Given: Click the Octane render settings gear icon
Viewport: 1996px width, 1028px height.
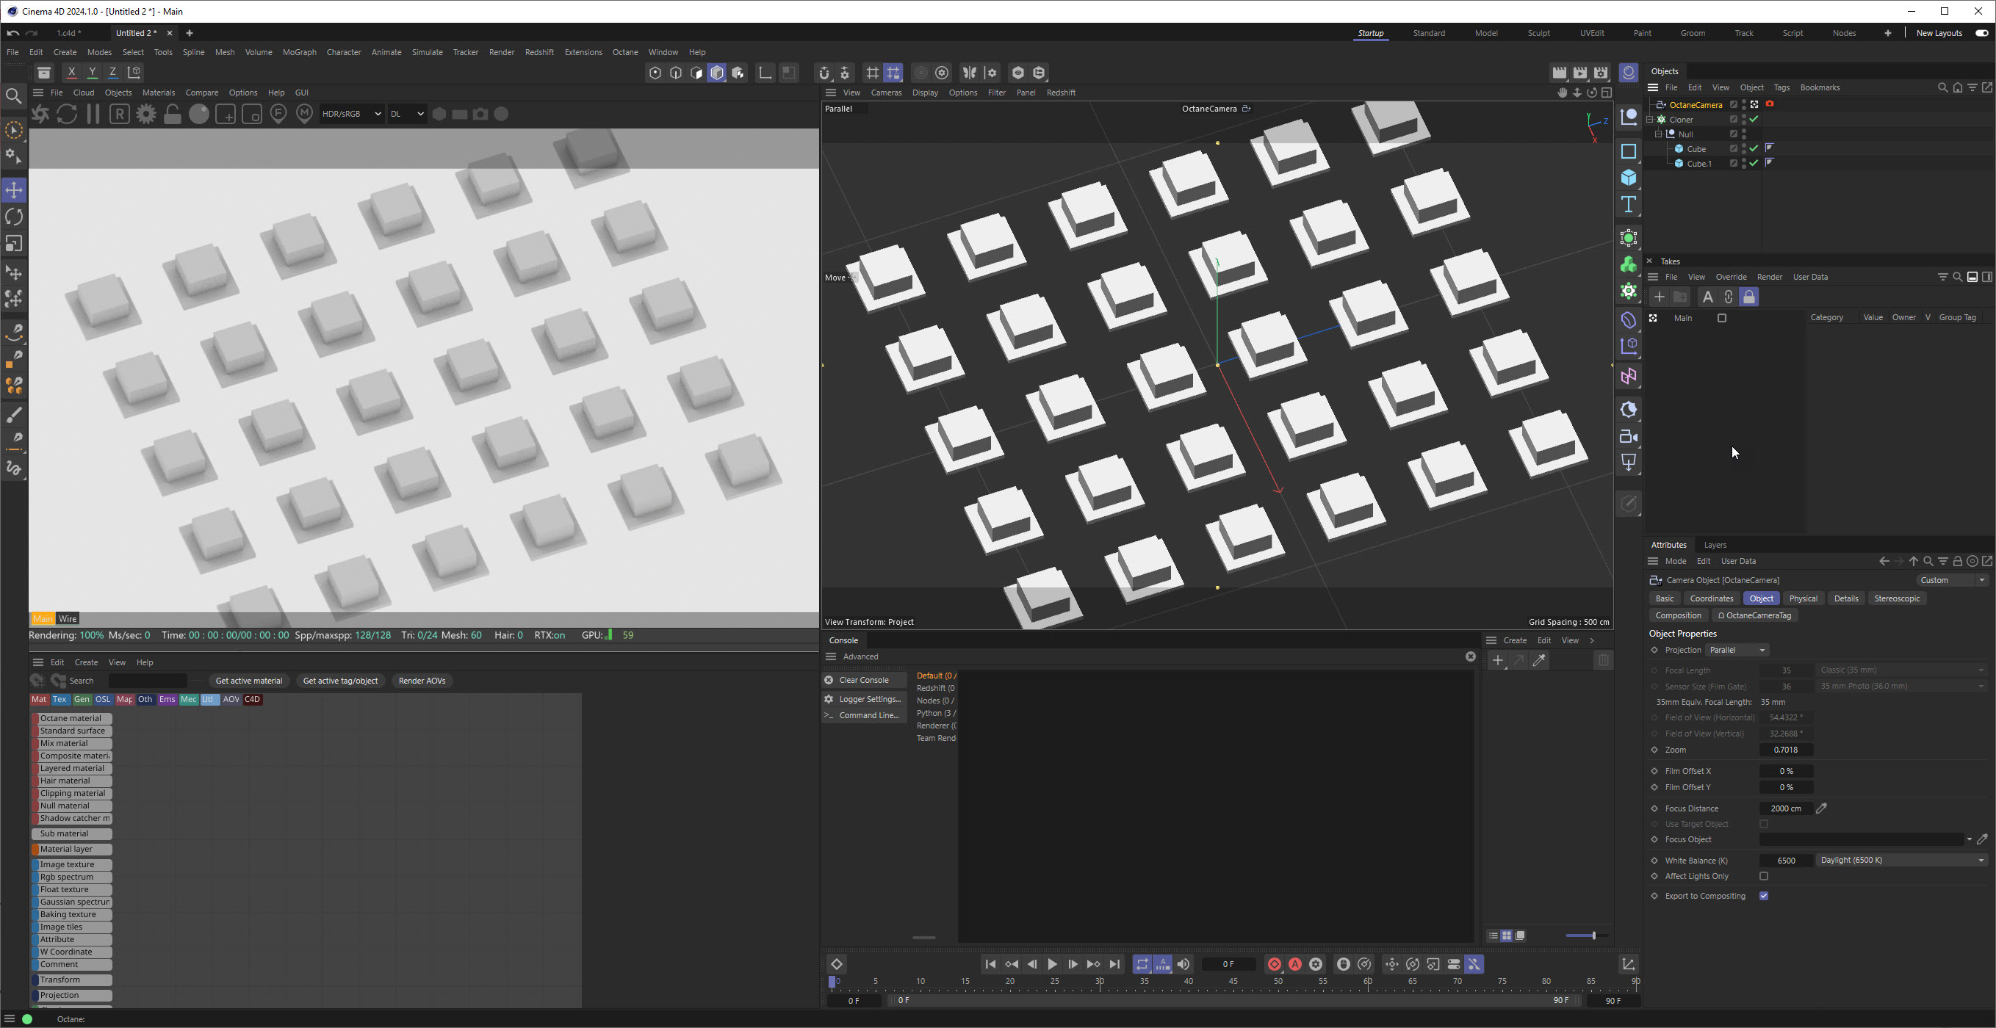Looking at the screenshot, I should tap(145, 114).
